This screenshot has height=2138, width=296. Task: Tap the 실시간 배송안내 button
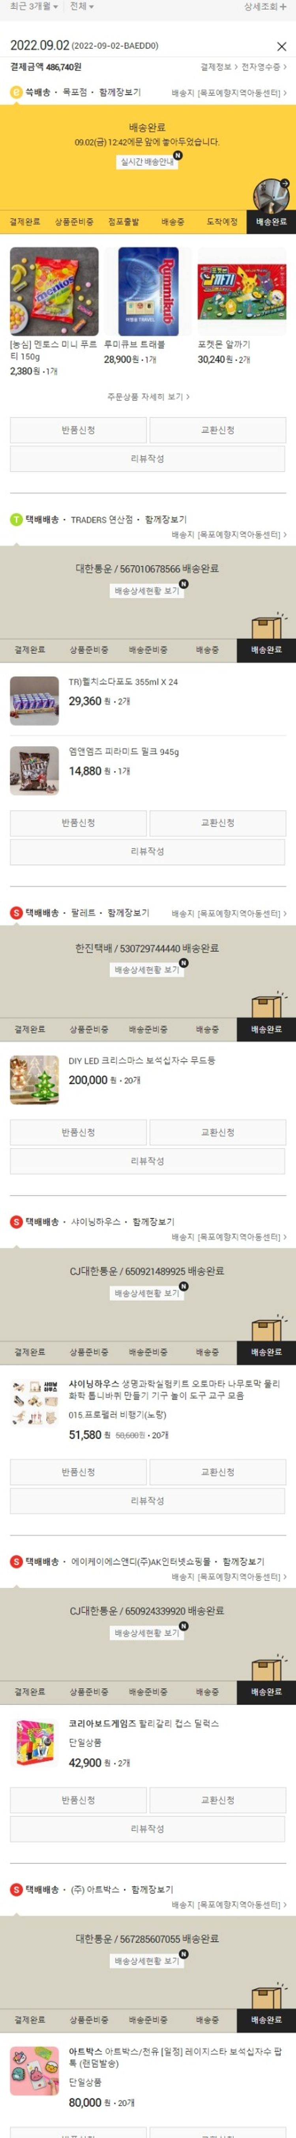[148, 162]
